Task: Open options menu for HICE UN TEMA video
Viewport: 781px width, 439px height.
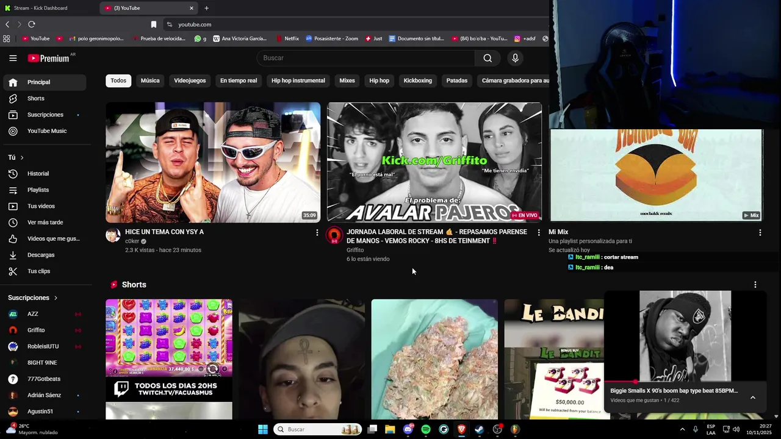Action: click(317, 233)
